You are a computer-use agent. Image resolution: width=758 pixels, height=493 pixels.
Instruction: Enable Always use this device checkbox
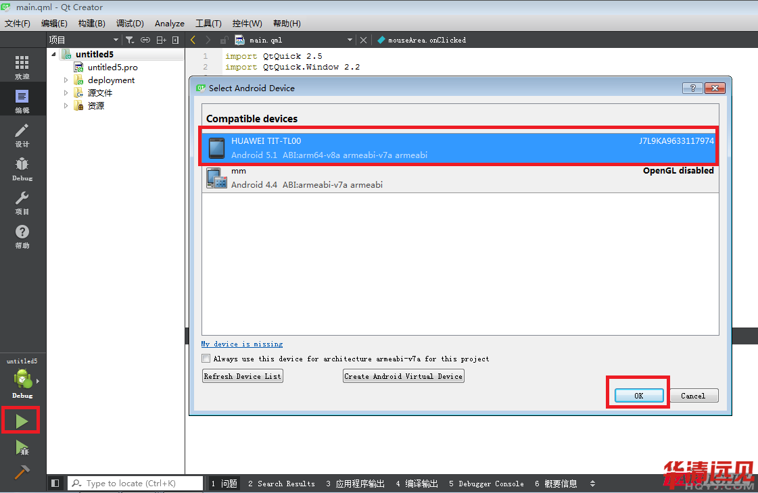pos(206,359)
